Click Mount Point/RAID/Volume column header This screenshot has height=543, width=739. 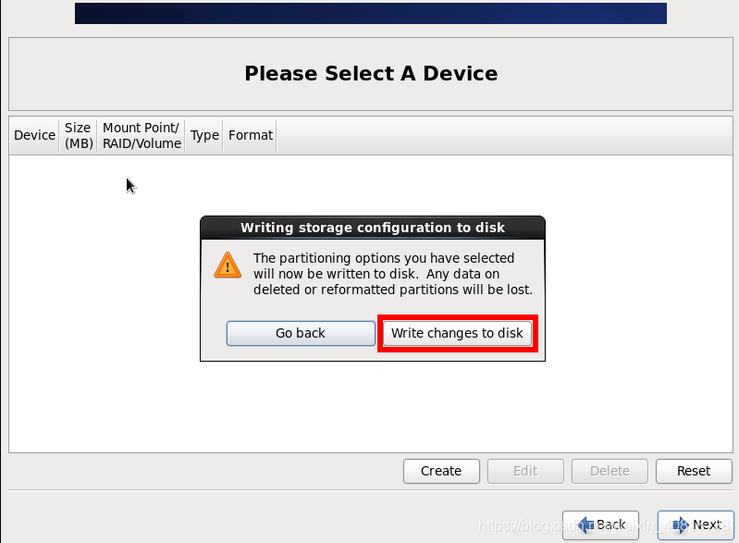(142, 136)
